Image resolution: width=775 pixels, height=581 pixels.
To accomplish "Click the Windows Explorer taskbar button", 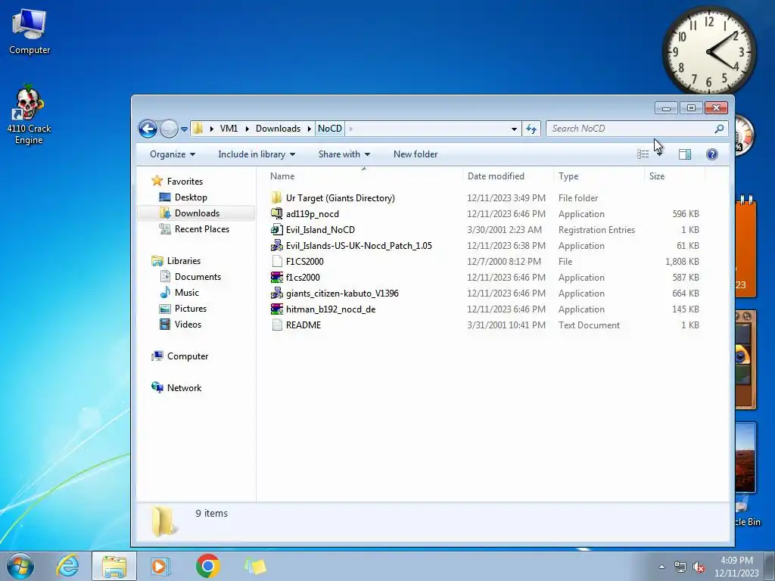I will [x=114, y=566].
